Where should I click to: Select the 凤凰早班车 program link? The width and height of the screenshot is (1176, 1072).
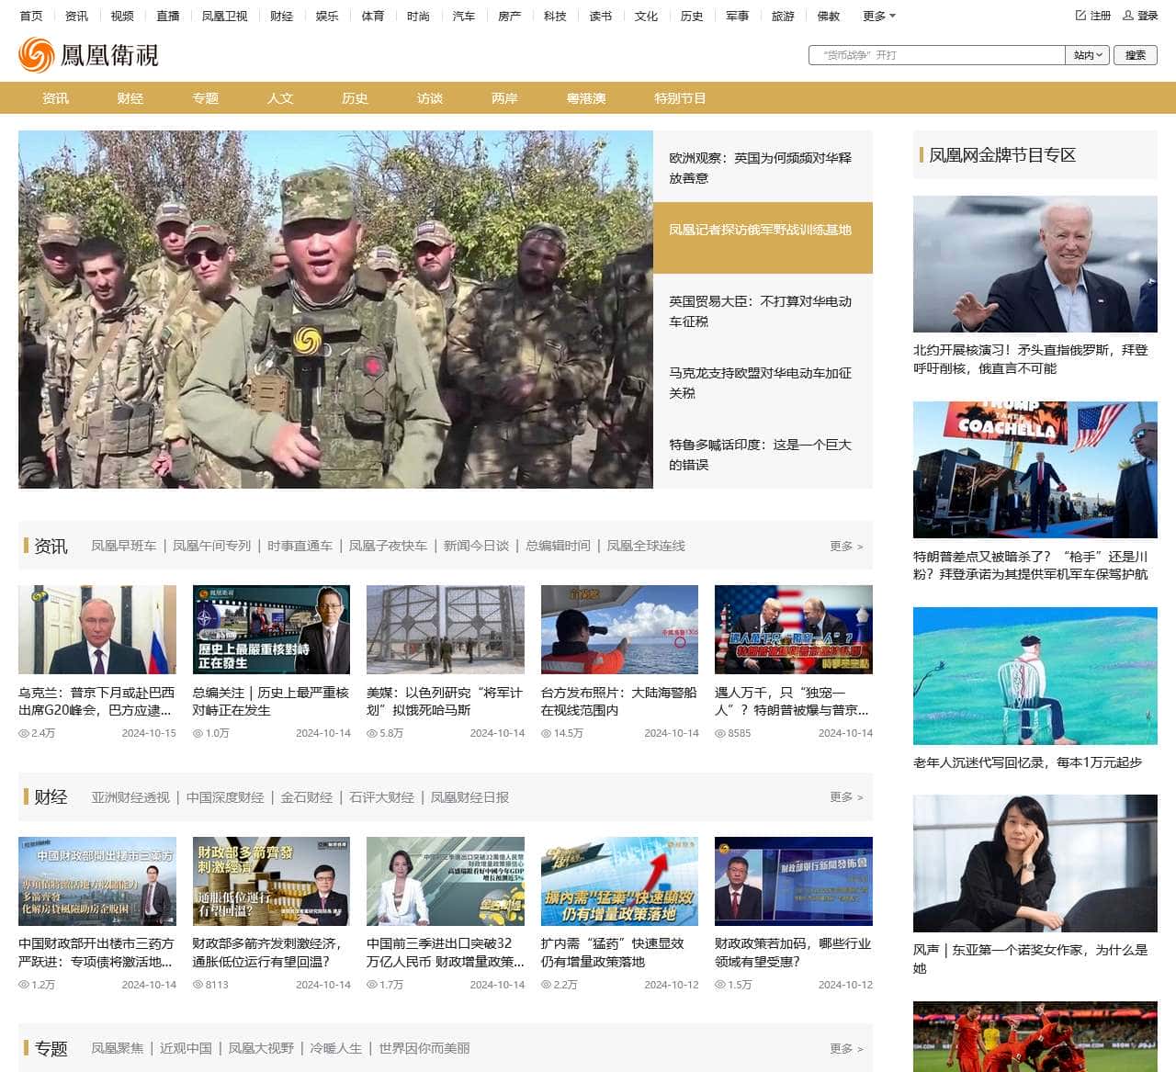pyautogui.click(x=123, y=546)
